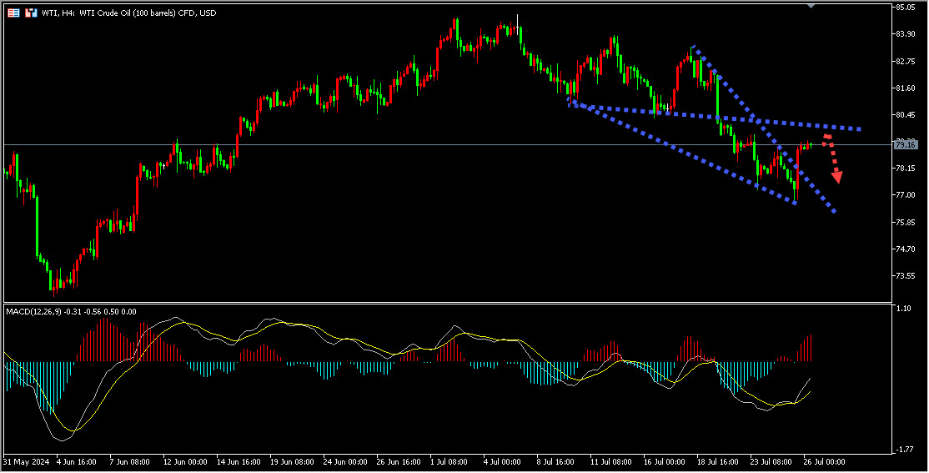This screenshot has height=473, width=929.
Task: Click the 73.55 price scale label
Action: (905, 276)
